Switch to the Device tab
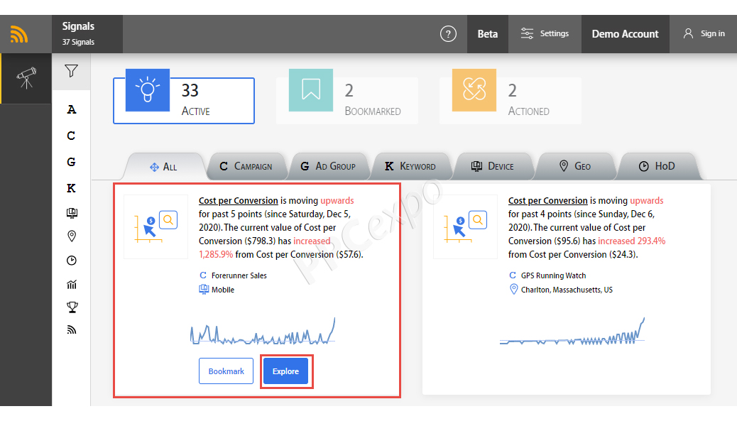Screen dimensions: 737x421 pos(493,166)
